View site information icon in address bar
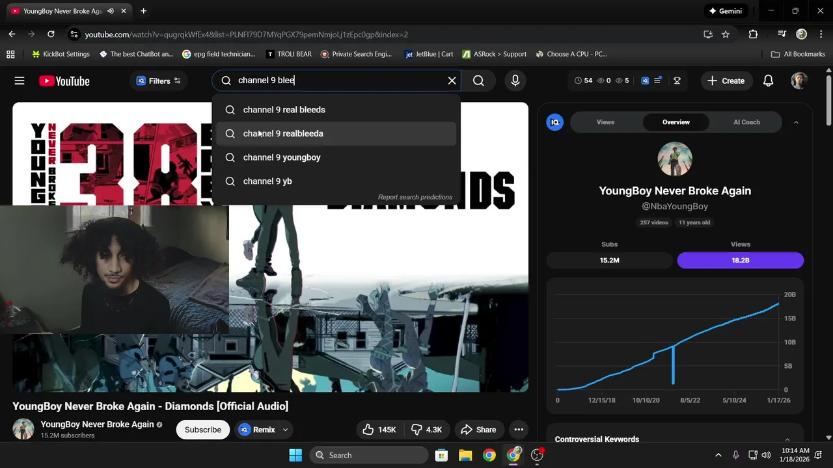This screenshot has width=833, height=468. [74, 34]
